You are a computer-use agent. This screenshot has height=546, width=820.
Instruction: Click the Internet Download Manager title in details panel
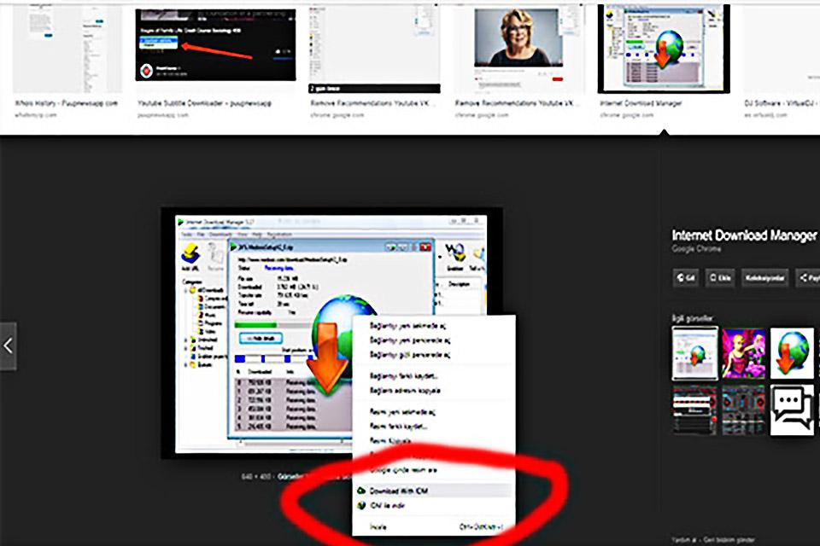click(744, 235)
